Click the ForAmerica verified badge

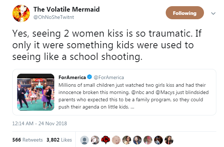tap(89, 77)
